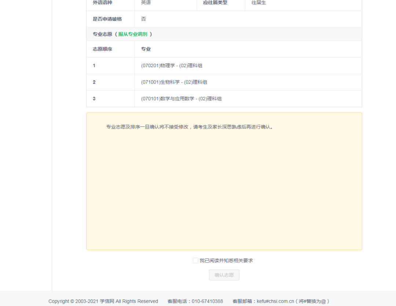This screenshot has height=306, width=396.
Task: Click the 是否申请破格 value 否
Action: (x=143, y=19)
